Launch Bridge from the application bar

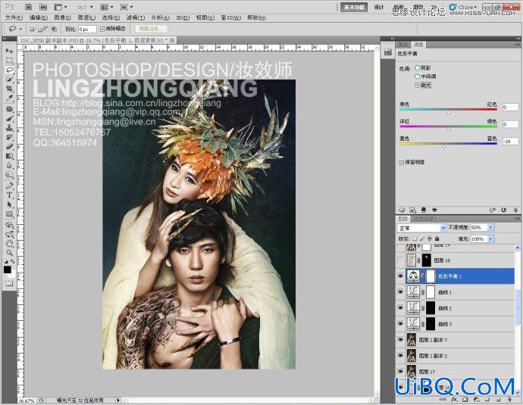click(28, 7)
